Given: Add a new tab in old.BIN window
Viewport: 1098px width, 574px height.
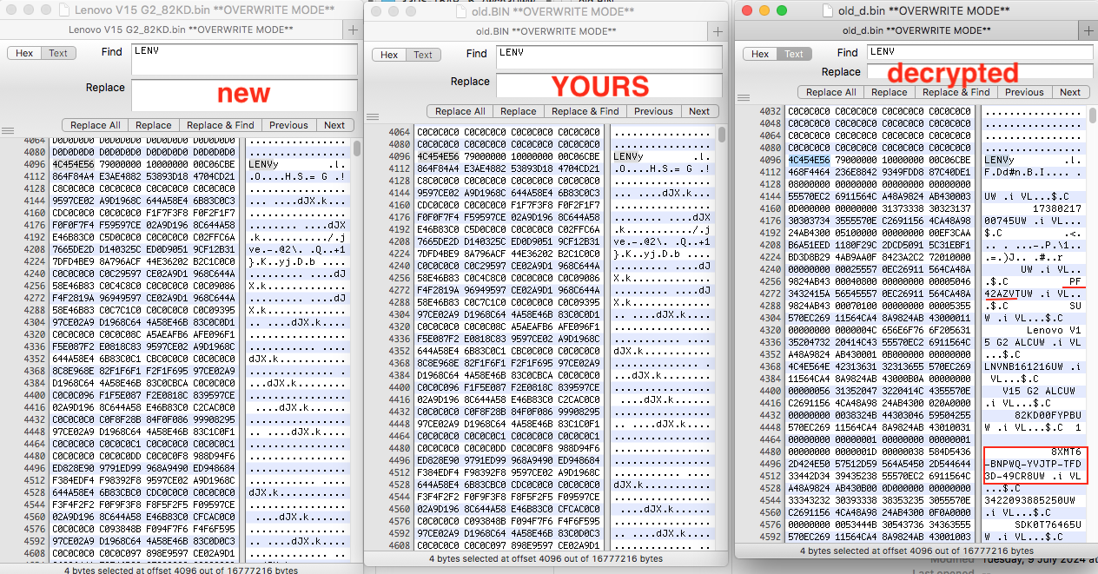Looking at the screenshot, I should 718,30.
